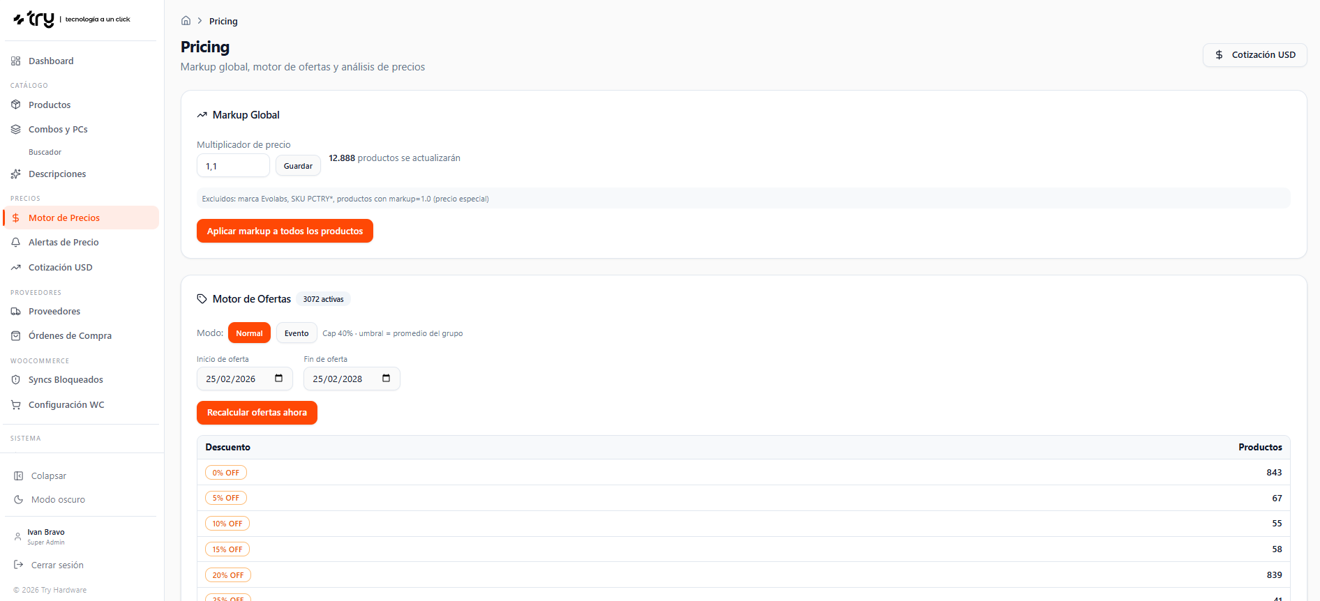Switch offer mode to Evento
1320x601 pixels.
[297, 333]
